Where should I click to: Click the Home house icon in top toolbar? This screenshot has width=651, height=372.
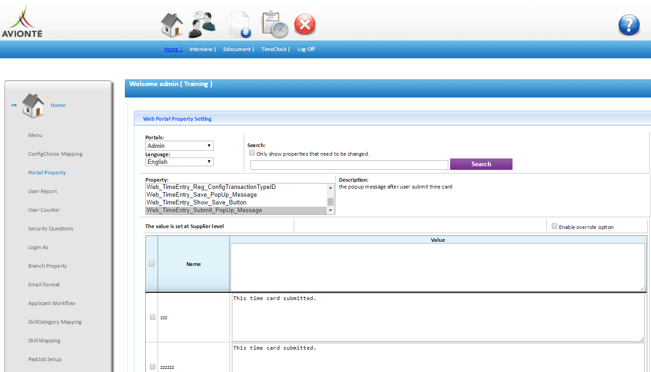click(172, 25)
